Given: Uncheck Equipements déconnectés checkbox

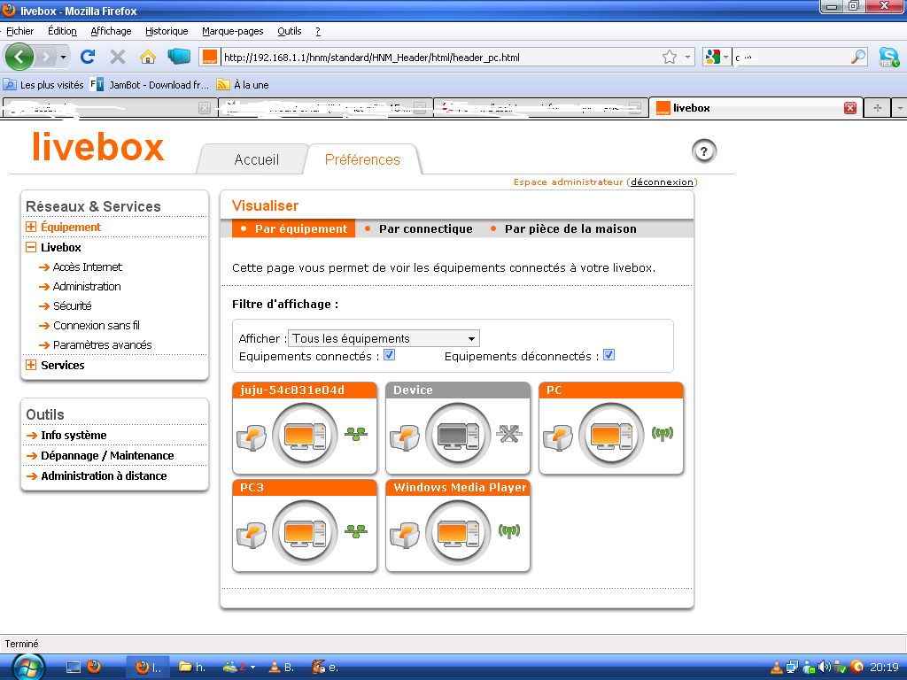Looking at the screenshot, I should (609, 355).
